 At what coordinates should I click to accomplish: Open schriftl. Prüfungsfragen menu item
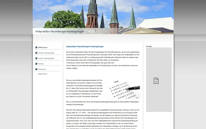click(46, 53)
